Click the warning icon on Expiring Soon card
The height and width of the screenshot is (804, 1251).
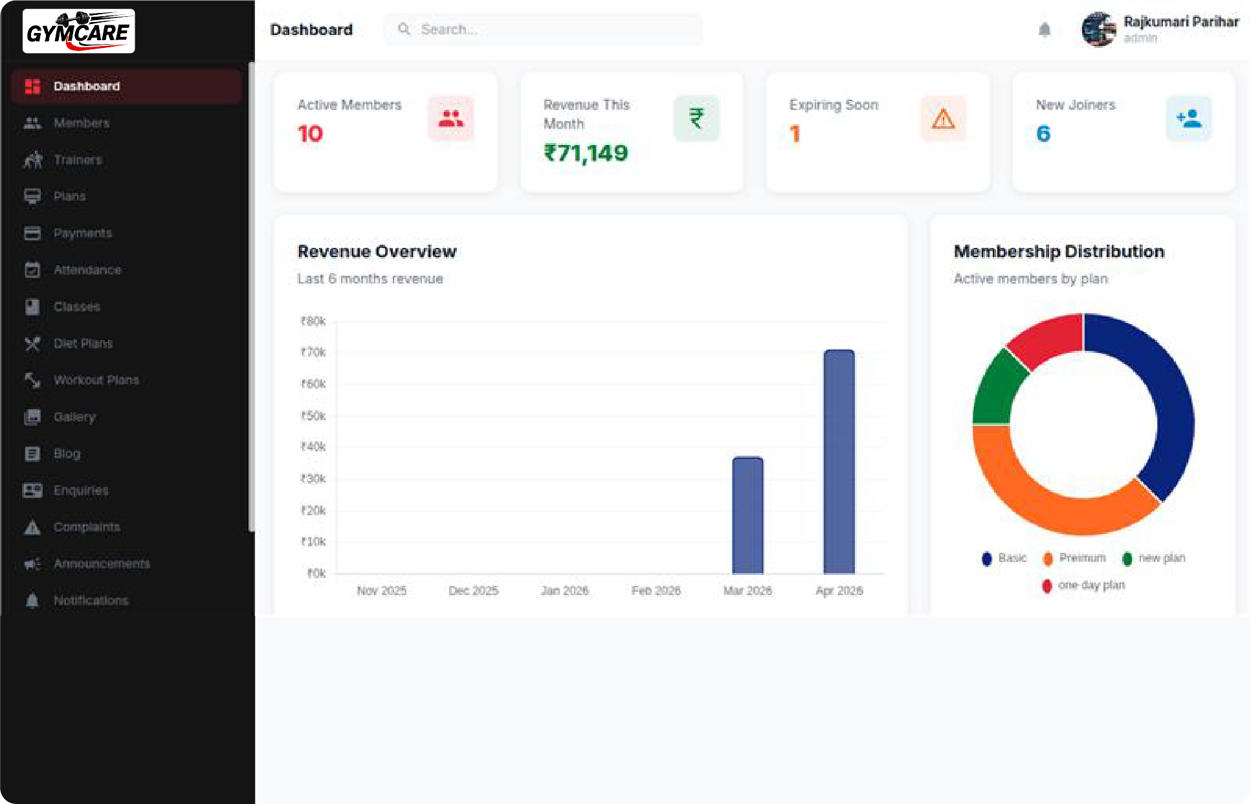pos(942,118)
